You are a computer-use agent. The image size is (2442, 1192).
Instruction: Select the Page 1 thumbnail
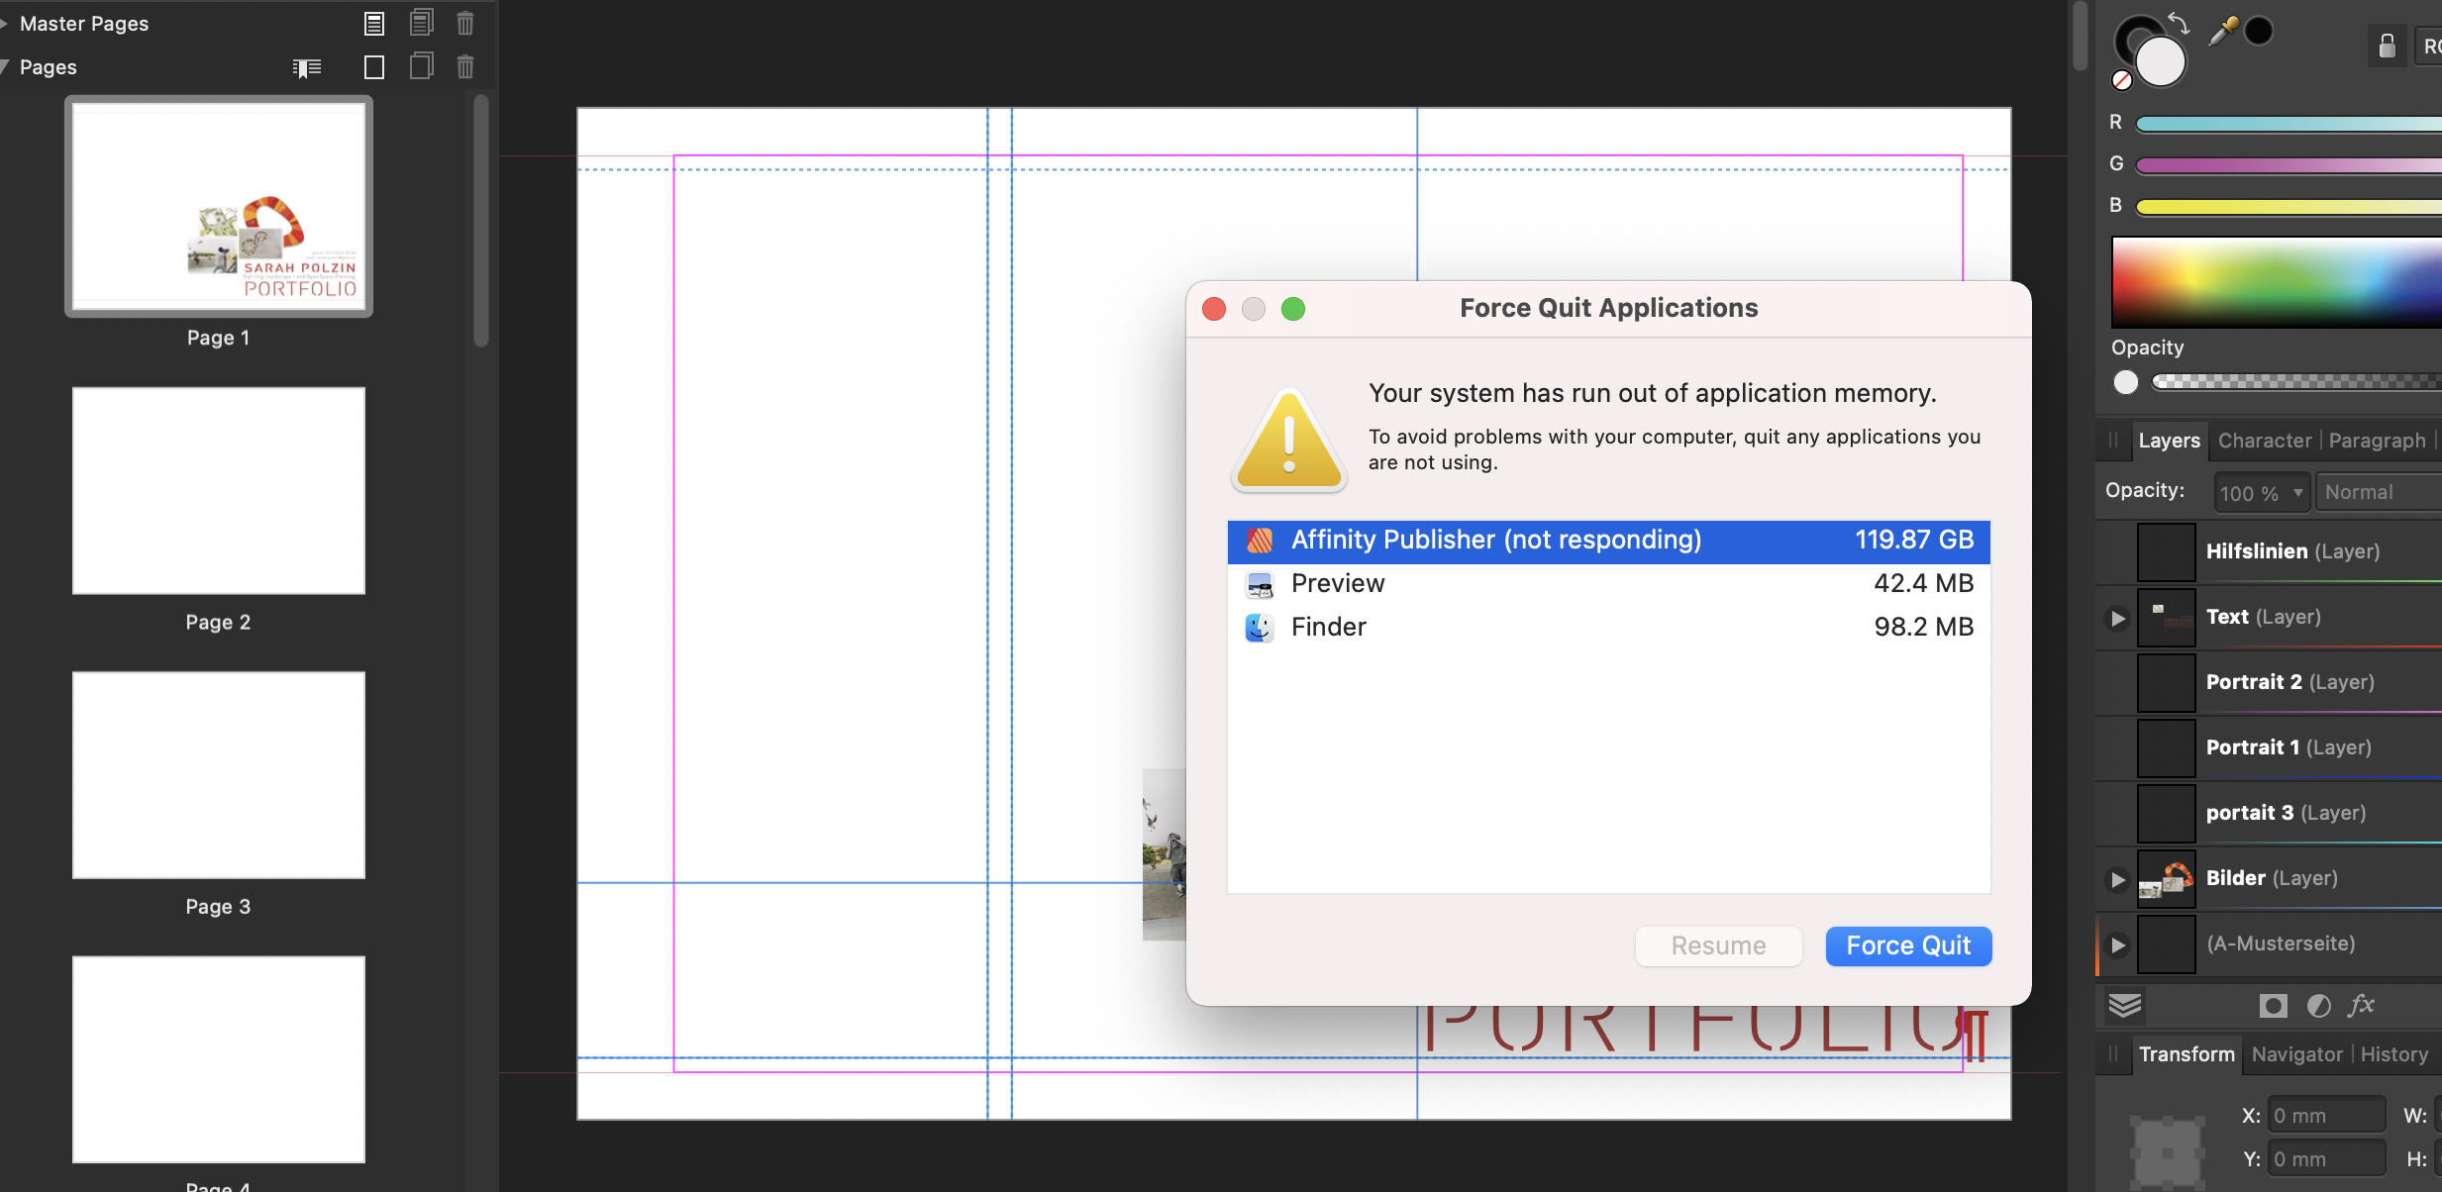point(219,207)
